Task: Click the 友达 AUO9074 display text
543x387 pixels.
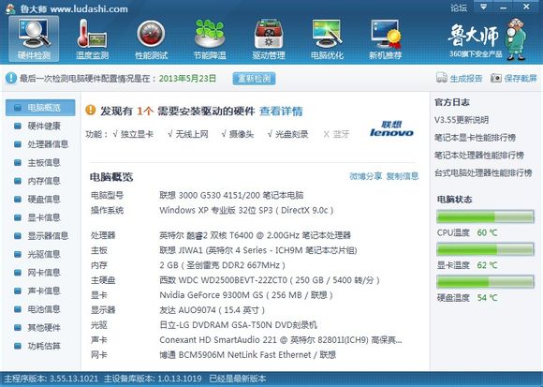Action: [x=212, y=310]
